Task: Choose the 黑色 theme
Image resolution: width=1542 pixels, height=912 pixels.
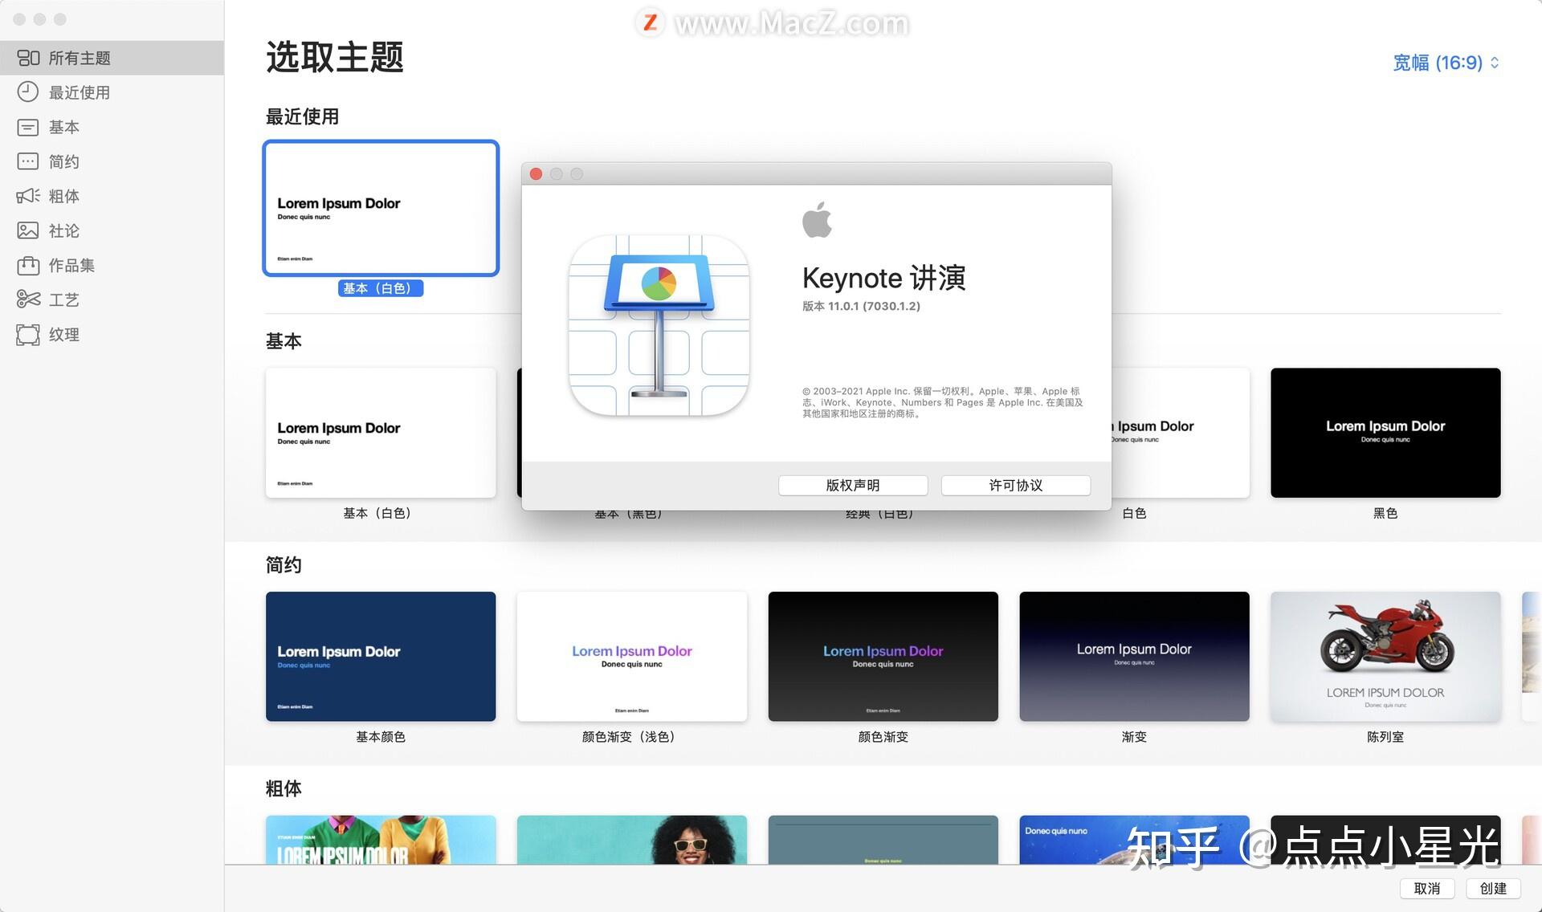Action: [1385, 432]
